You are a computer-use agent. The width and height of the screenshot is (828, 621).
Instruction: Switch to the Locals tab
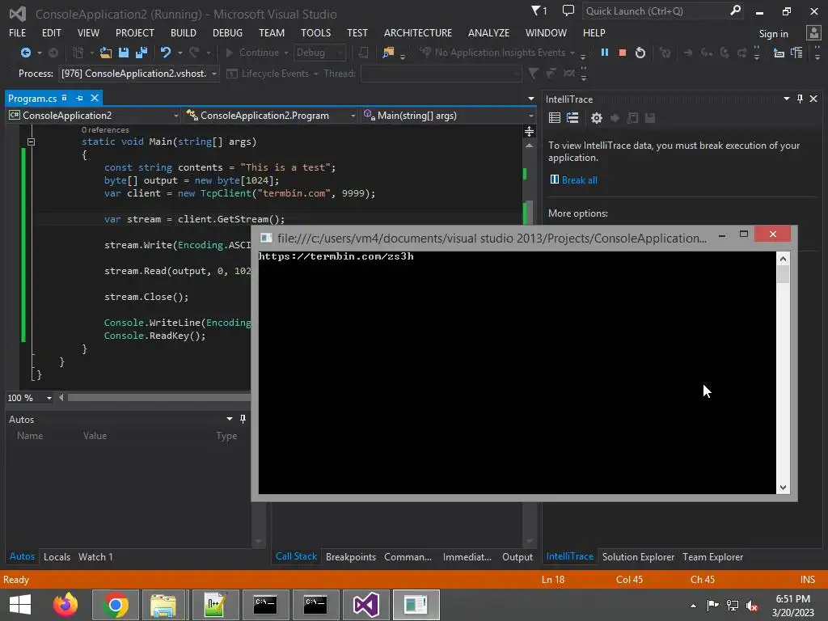click(x=57, y=556)
